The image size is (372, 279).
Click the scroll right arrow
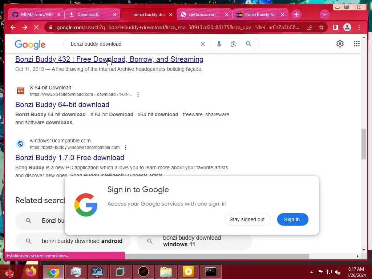click(358, 256)
